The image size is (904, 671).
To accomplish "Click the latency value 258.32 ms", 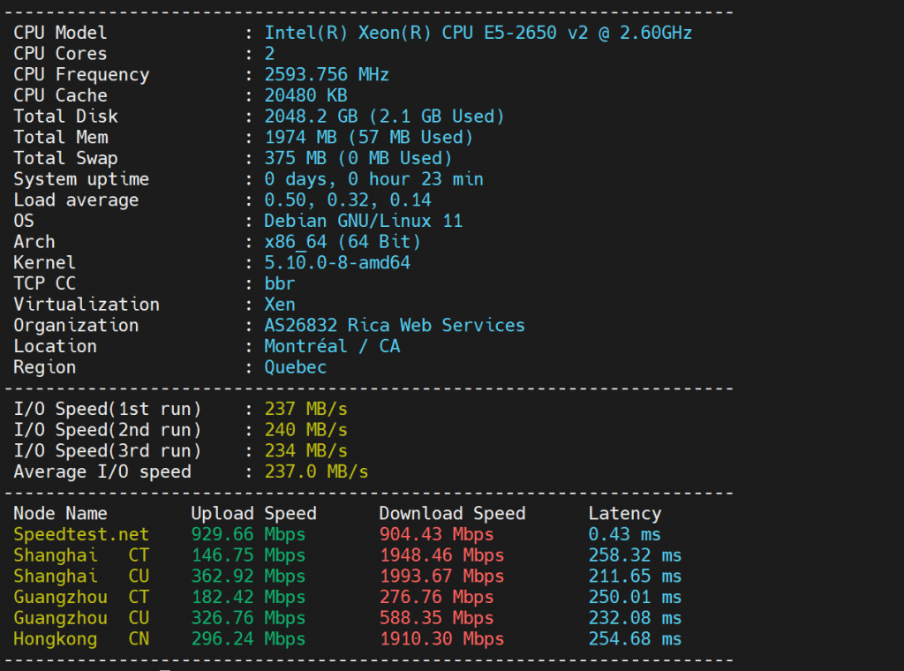I will [x=635, y=555].
